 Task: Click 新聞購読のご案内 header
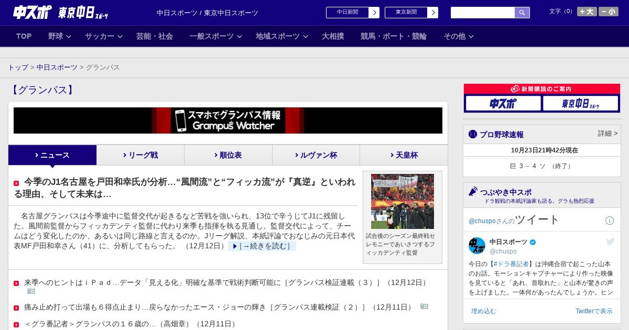click(542, 89)
